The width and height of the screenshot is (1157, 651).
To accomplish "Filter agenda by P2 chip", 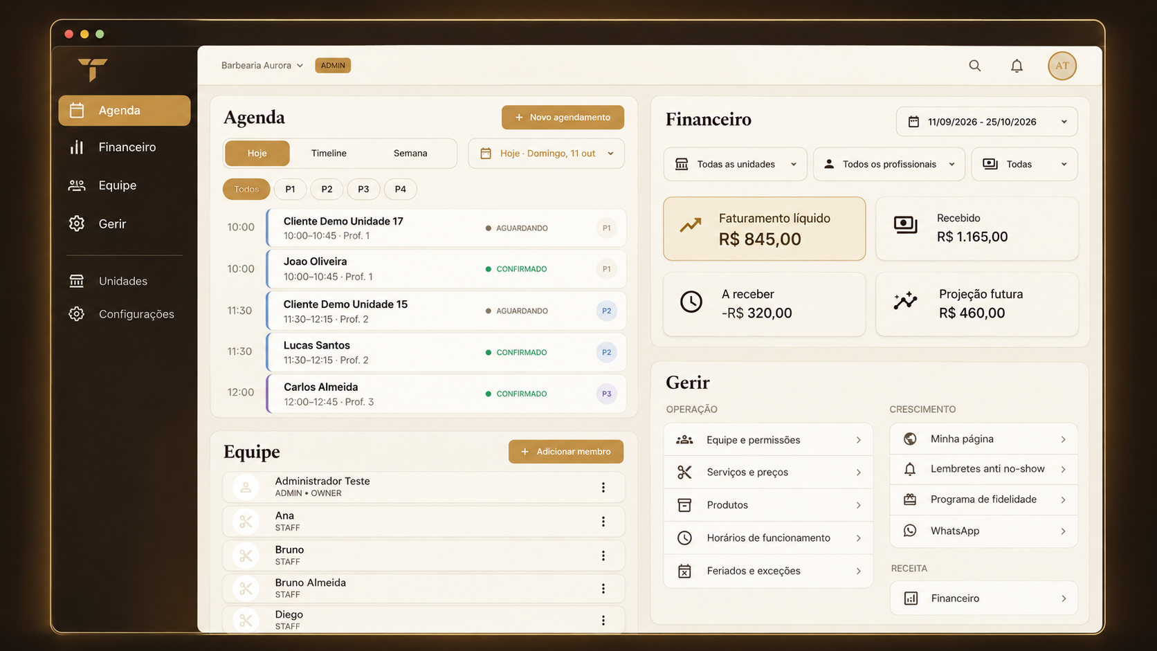I will (327, 189).
